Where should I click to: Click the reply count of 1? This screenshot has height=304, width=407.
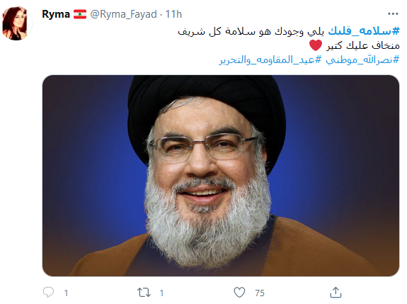click(67, 293)
